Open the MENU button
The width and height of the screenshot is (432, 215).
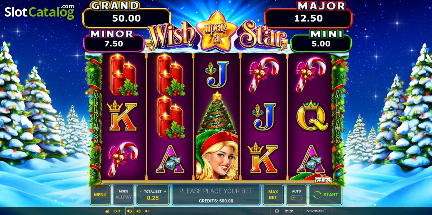coord(100,195)
